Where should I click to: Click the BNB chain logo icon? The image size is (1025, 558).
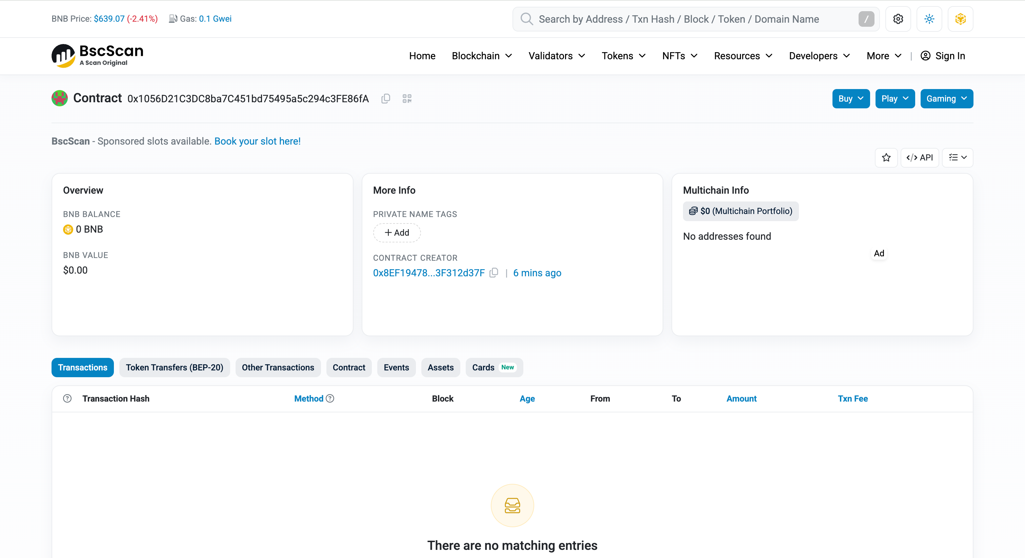coord(960,19)
